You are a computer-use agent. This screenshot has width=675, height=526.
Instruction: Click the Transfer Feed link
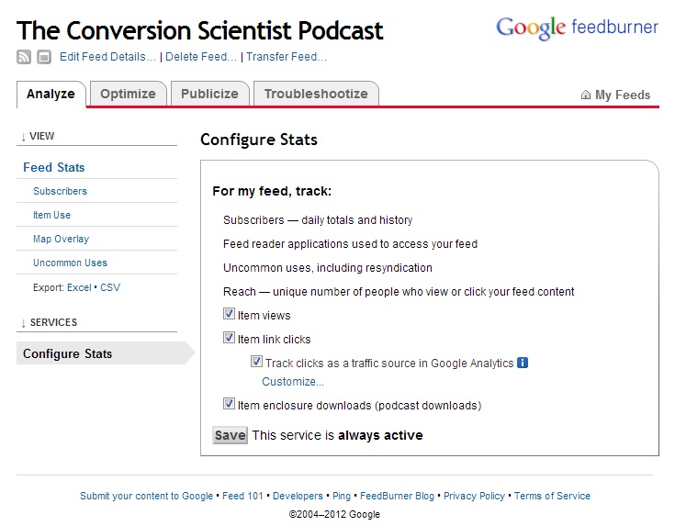(x=287, y=57)
